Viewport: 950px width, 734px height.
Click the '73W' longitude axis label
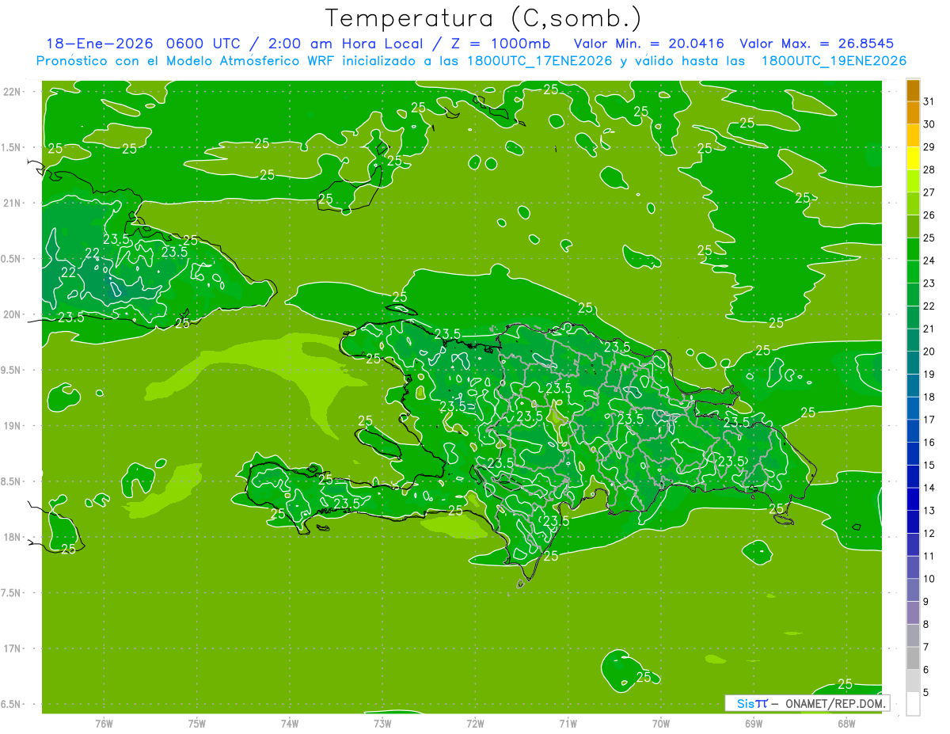382,723
